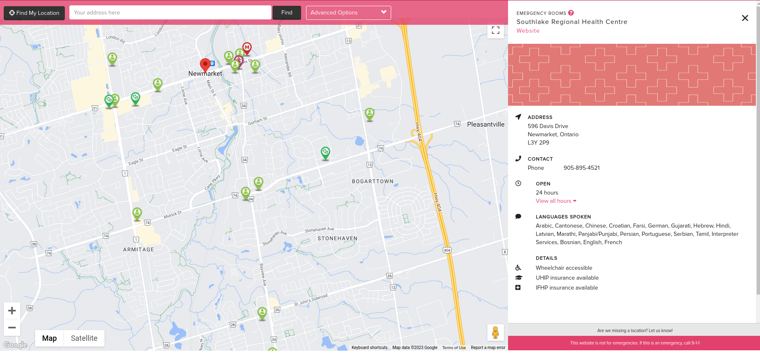The image size is (760, 354).
Task: Select the red hospital H map marker
Action: (x=247, y=49)
